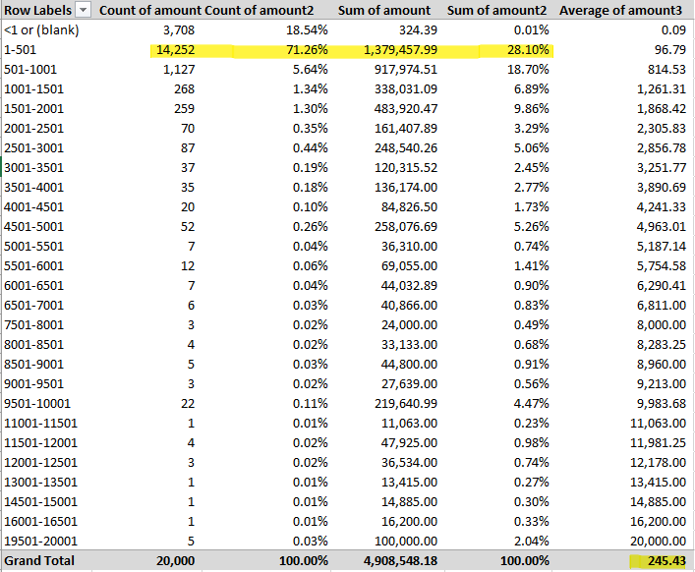Select the '<1 or (blank)' row label

41,30
